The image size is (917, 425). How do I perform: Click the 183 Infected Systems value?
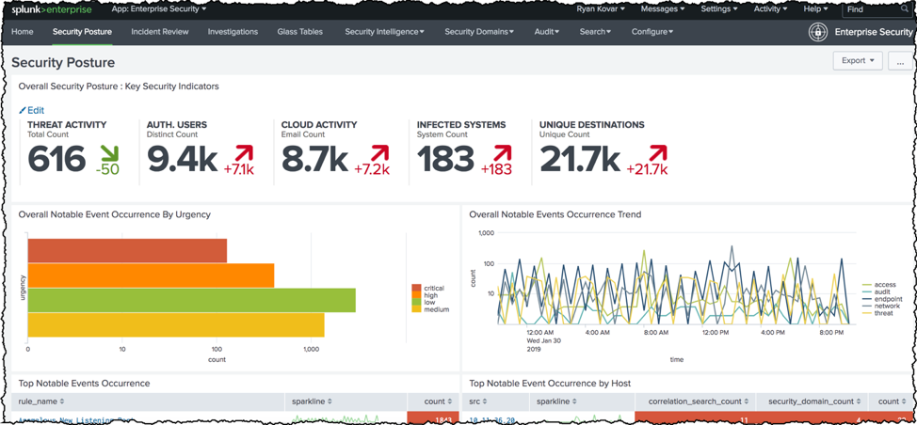pos(445,160)
